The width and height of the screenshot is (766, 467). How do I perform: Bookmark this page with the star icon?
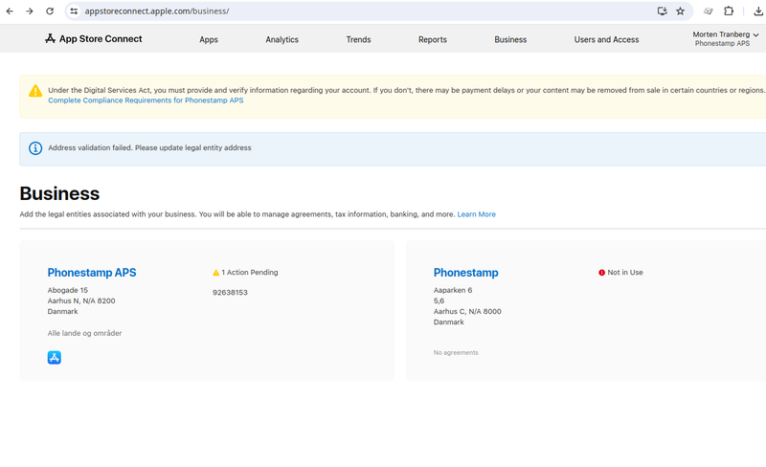coord(681,11)
